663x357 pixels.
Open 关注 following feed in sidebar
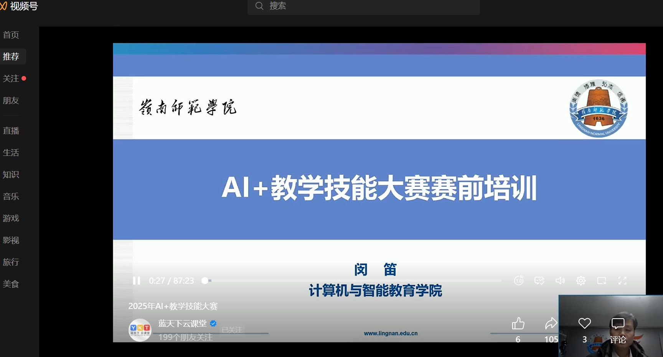[x=11, y=79]
